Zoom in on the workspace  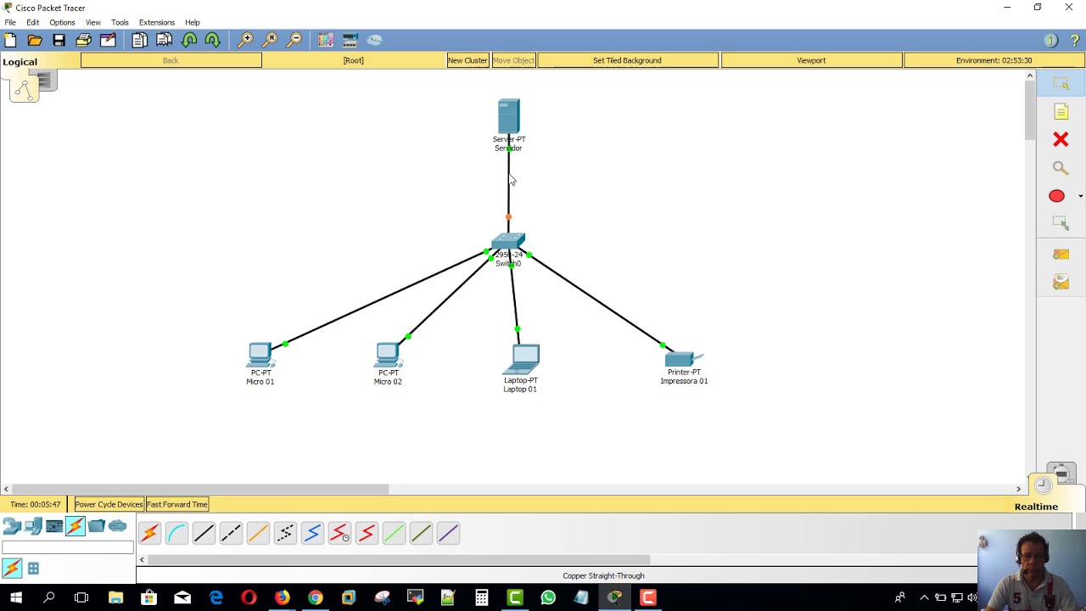click(x=245, y=40)
